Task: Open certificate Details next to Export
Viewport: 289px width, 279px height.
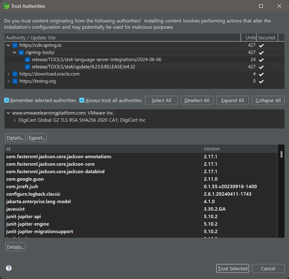Action: pyautogui.click(x=16, y=138)
